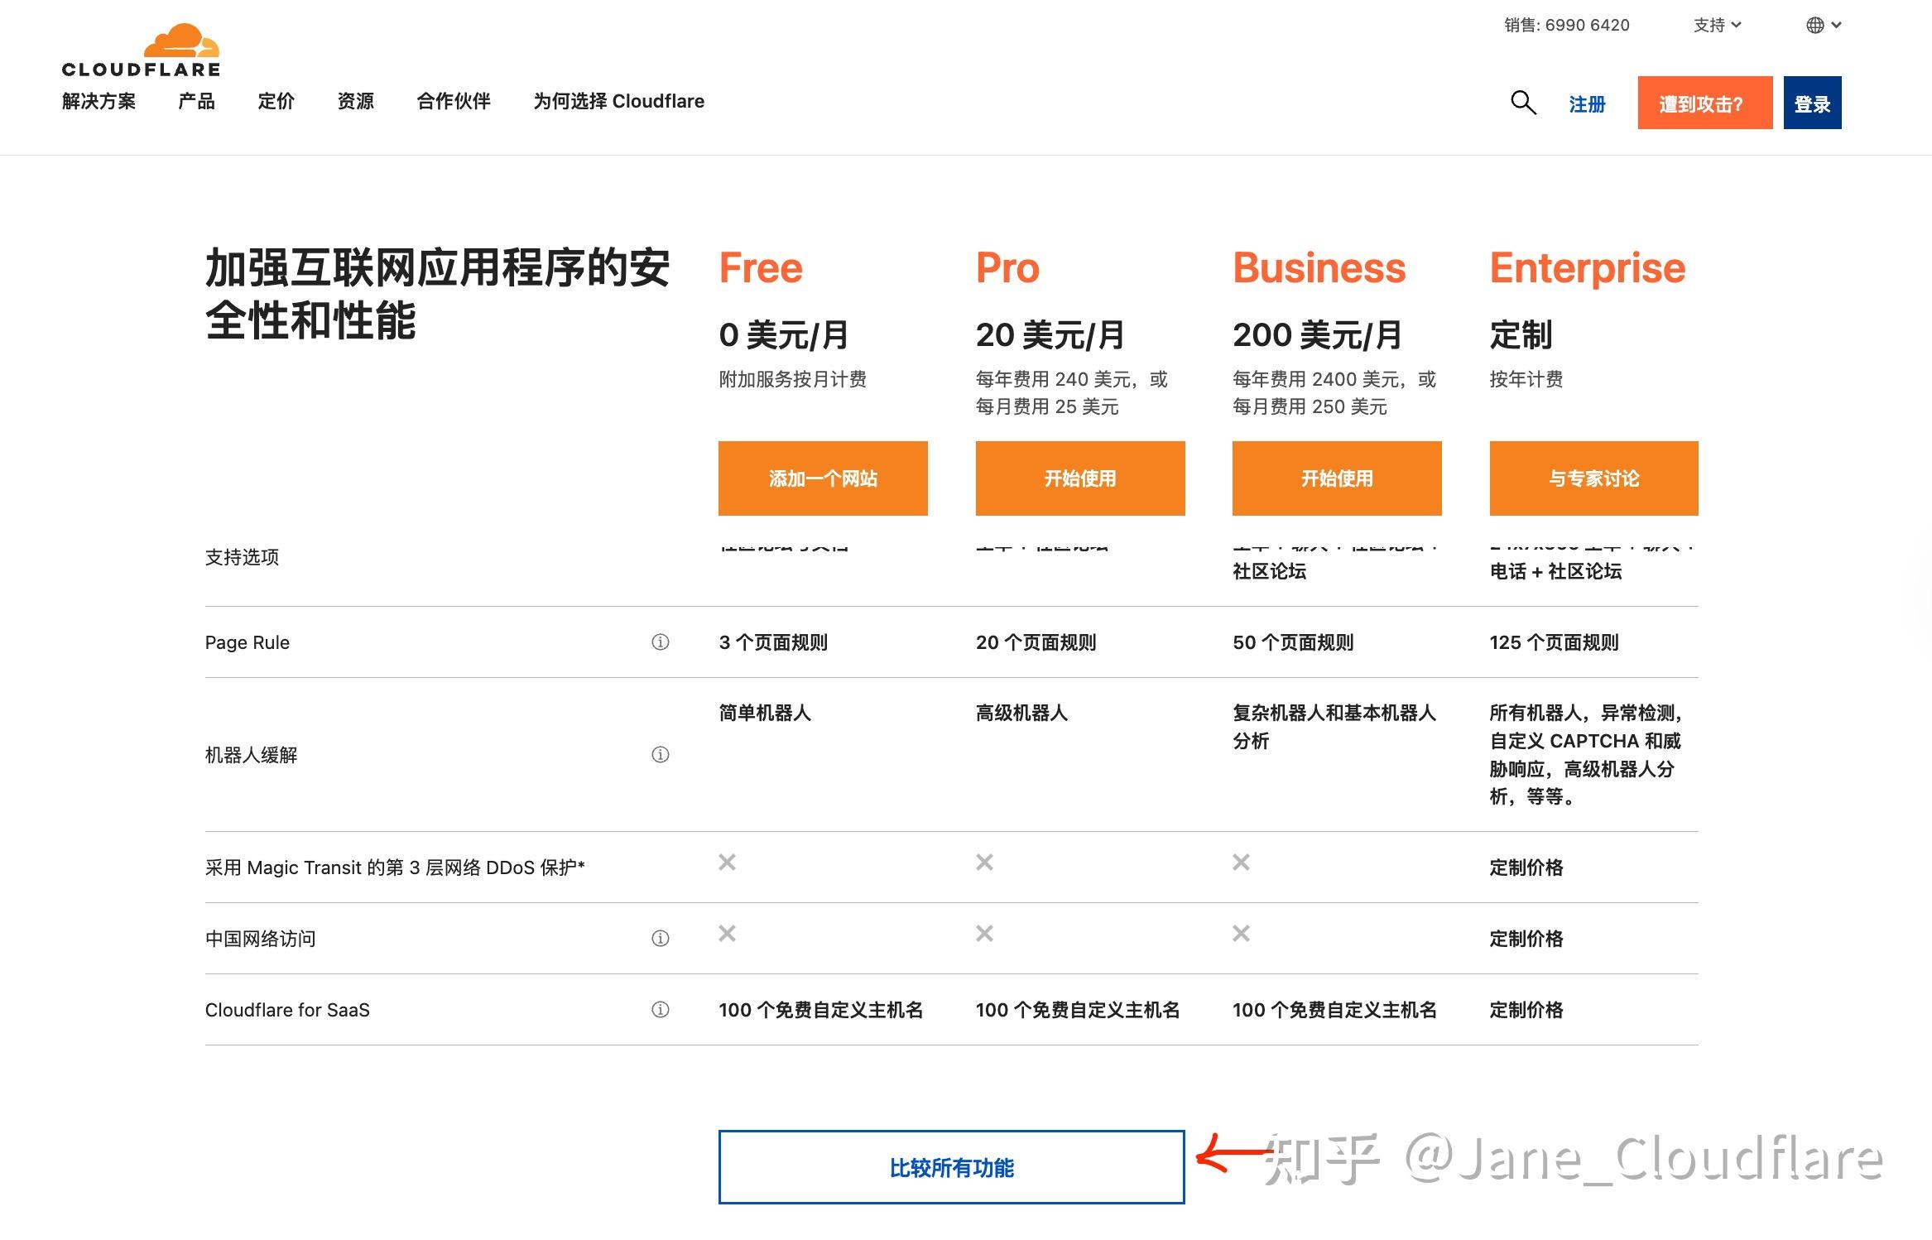Click info icon next to Page Rule
The width and height of the screenshot is (1932, 1240).
(x=660, y=642)
